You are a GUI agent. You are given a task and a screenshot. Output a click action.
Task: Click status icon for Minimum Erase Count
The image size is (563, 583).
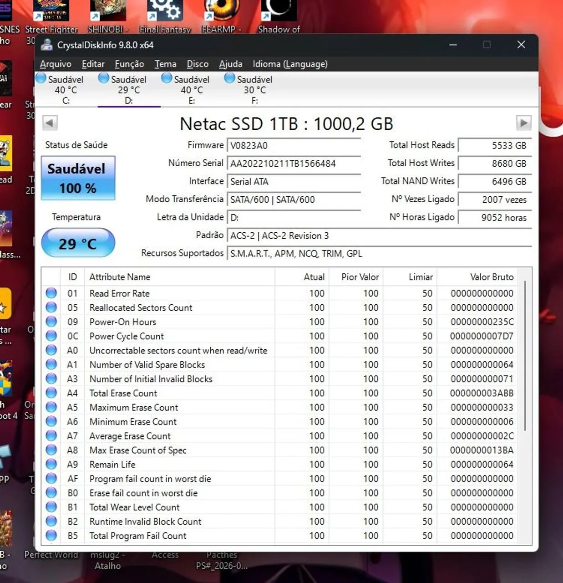coord(51,421)
